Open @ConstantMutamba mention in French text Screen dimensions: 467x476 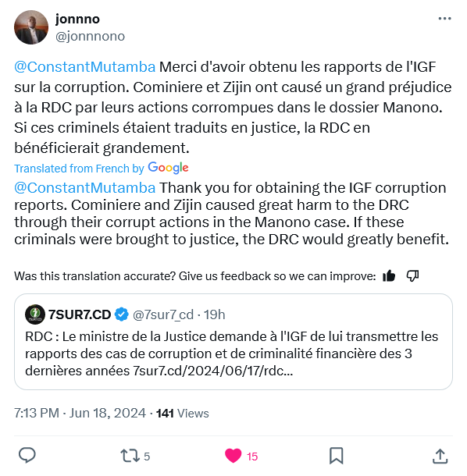pyautogui.click(x=85, y=67)
